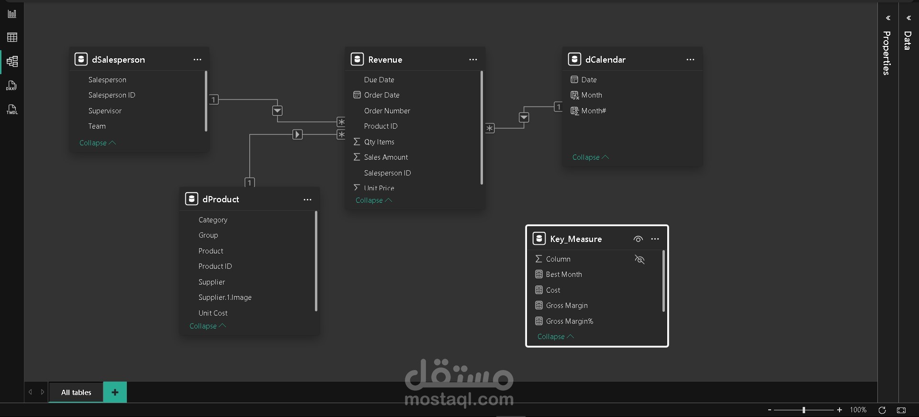
Task: Select dProduct-Revenue relationship filter arrow
Action: [x=297, y=134]
